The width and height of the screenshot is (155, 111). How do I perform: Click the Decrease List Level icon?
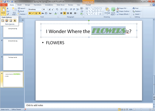[71, 9]
